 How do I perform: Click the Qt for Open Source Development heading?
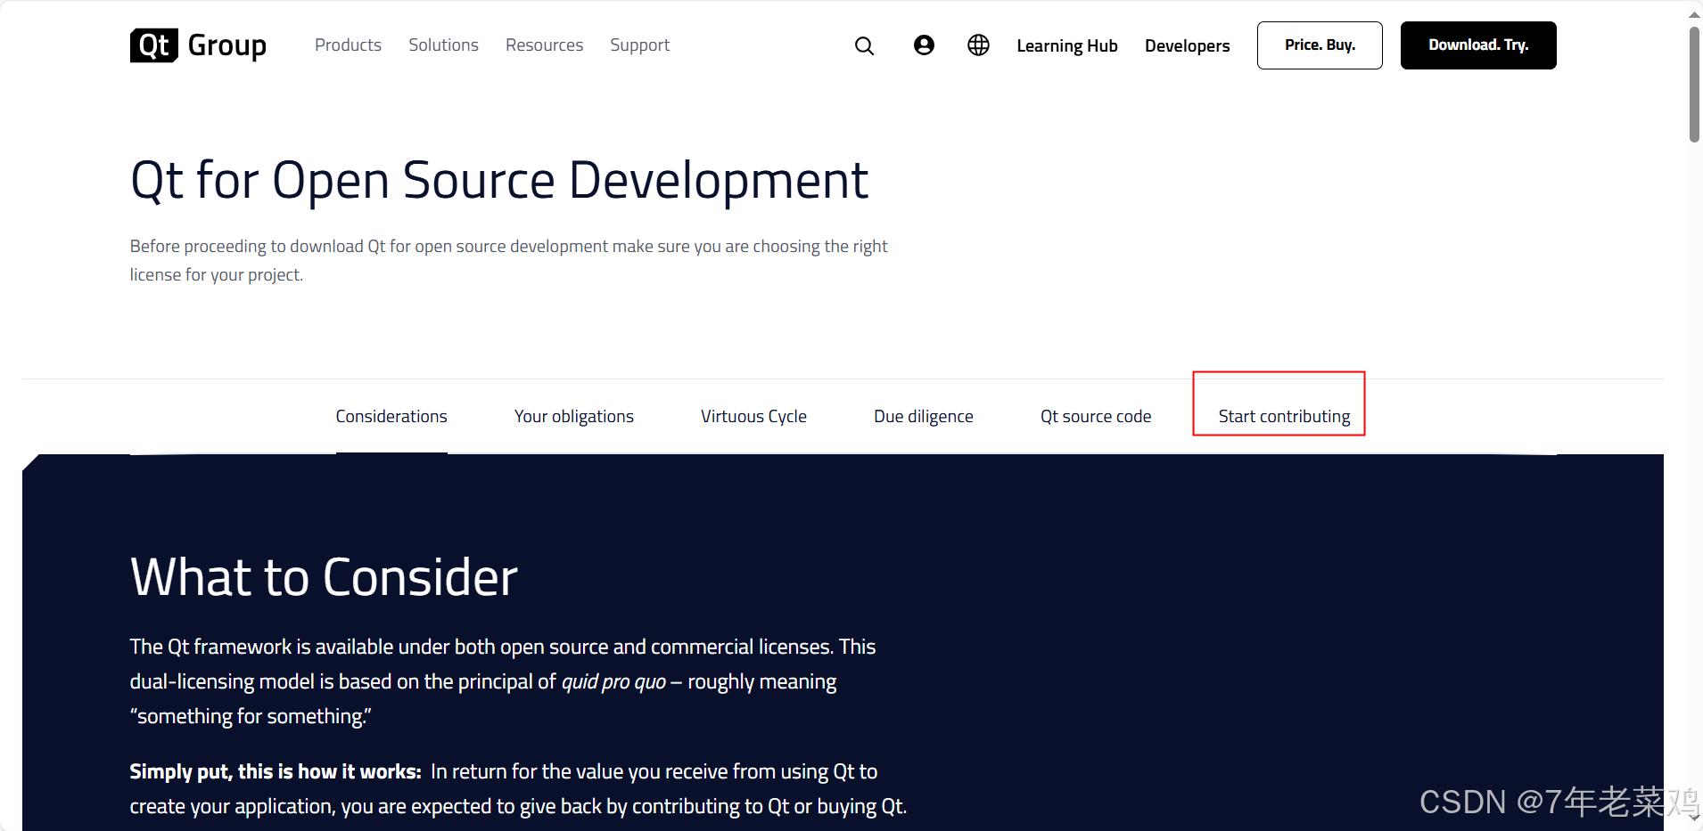pyautogui.click(x=499, y=181)
